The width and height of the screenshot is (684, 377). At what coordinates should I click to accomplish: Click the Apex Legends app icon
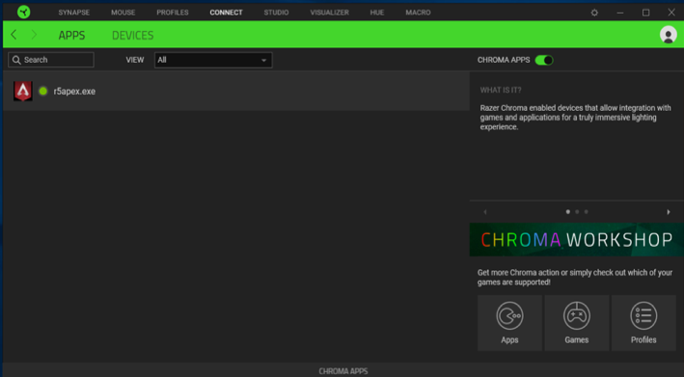[x=23, y=91]
